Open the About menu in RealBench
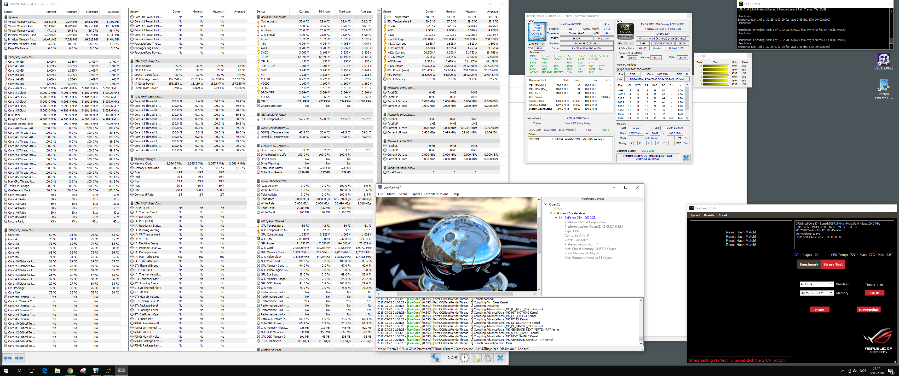899x376 pixels. 722,215
